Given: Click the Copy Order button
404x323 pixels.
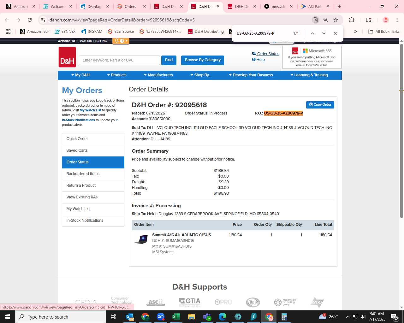Looking at the screenshot, I should (x=320, y=105).
